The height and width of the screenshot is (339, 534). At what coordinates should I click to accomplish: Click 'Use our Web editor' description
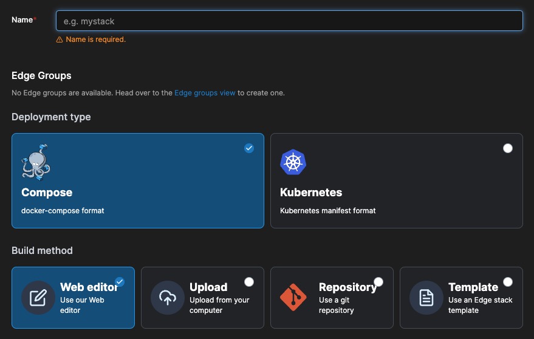click(82, 305)
